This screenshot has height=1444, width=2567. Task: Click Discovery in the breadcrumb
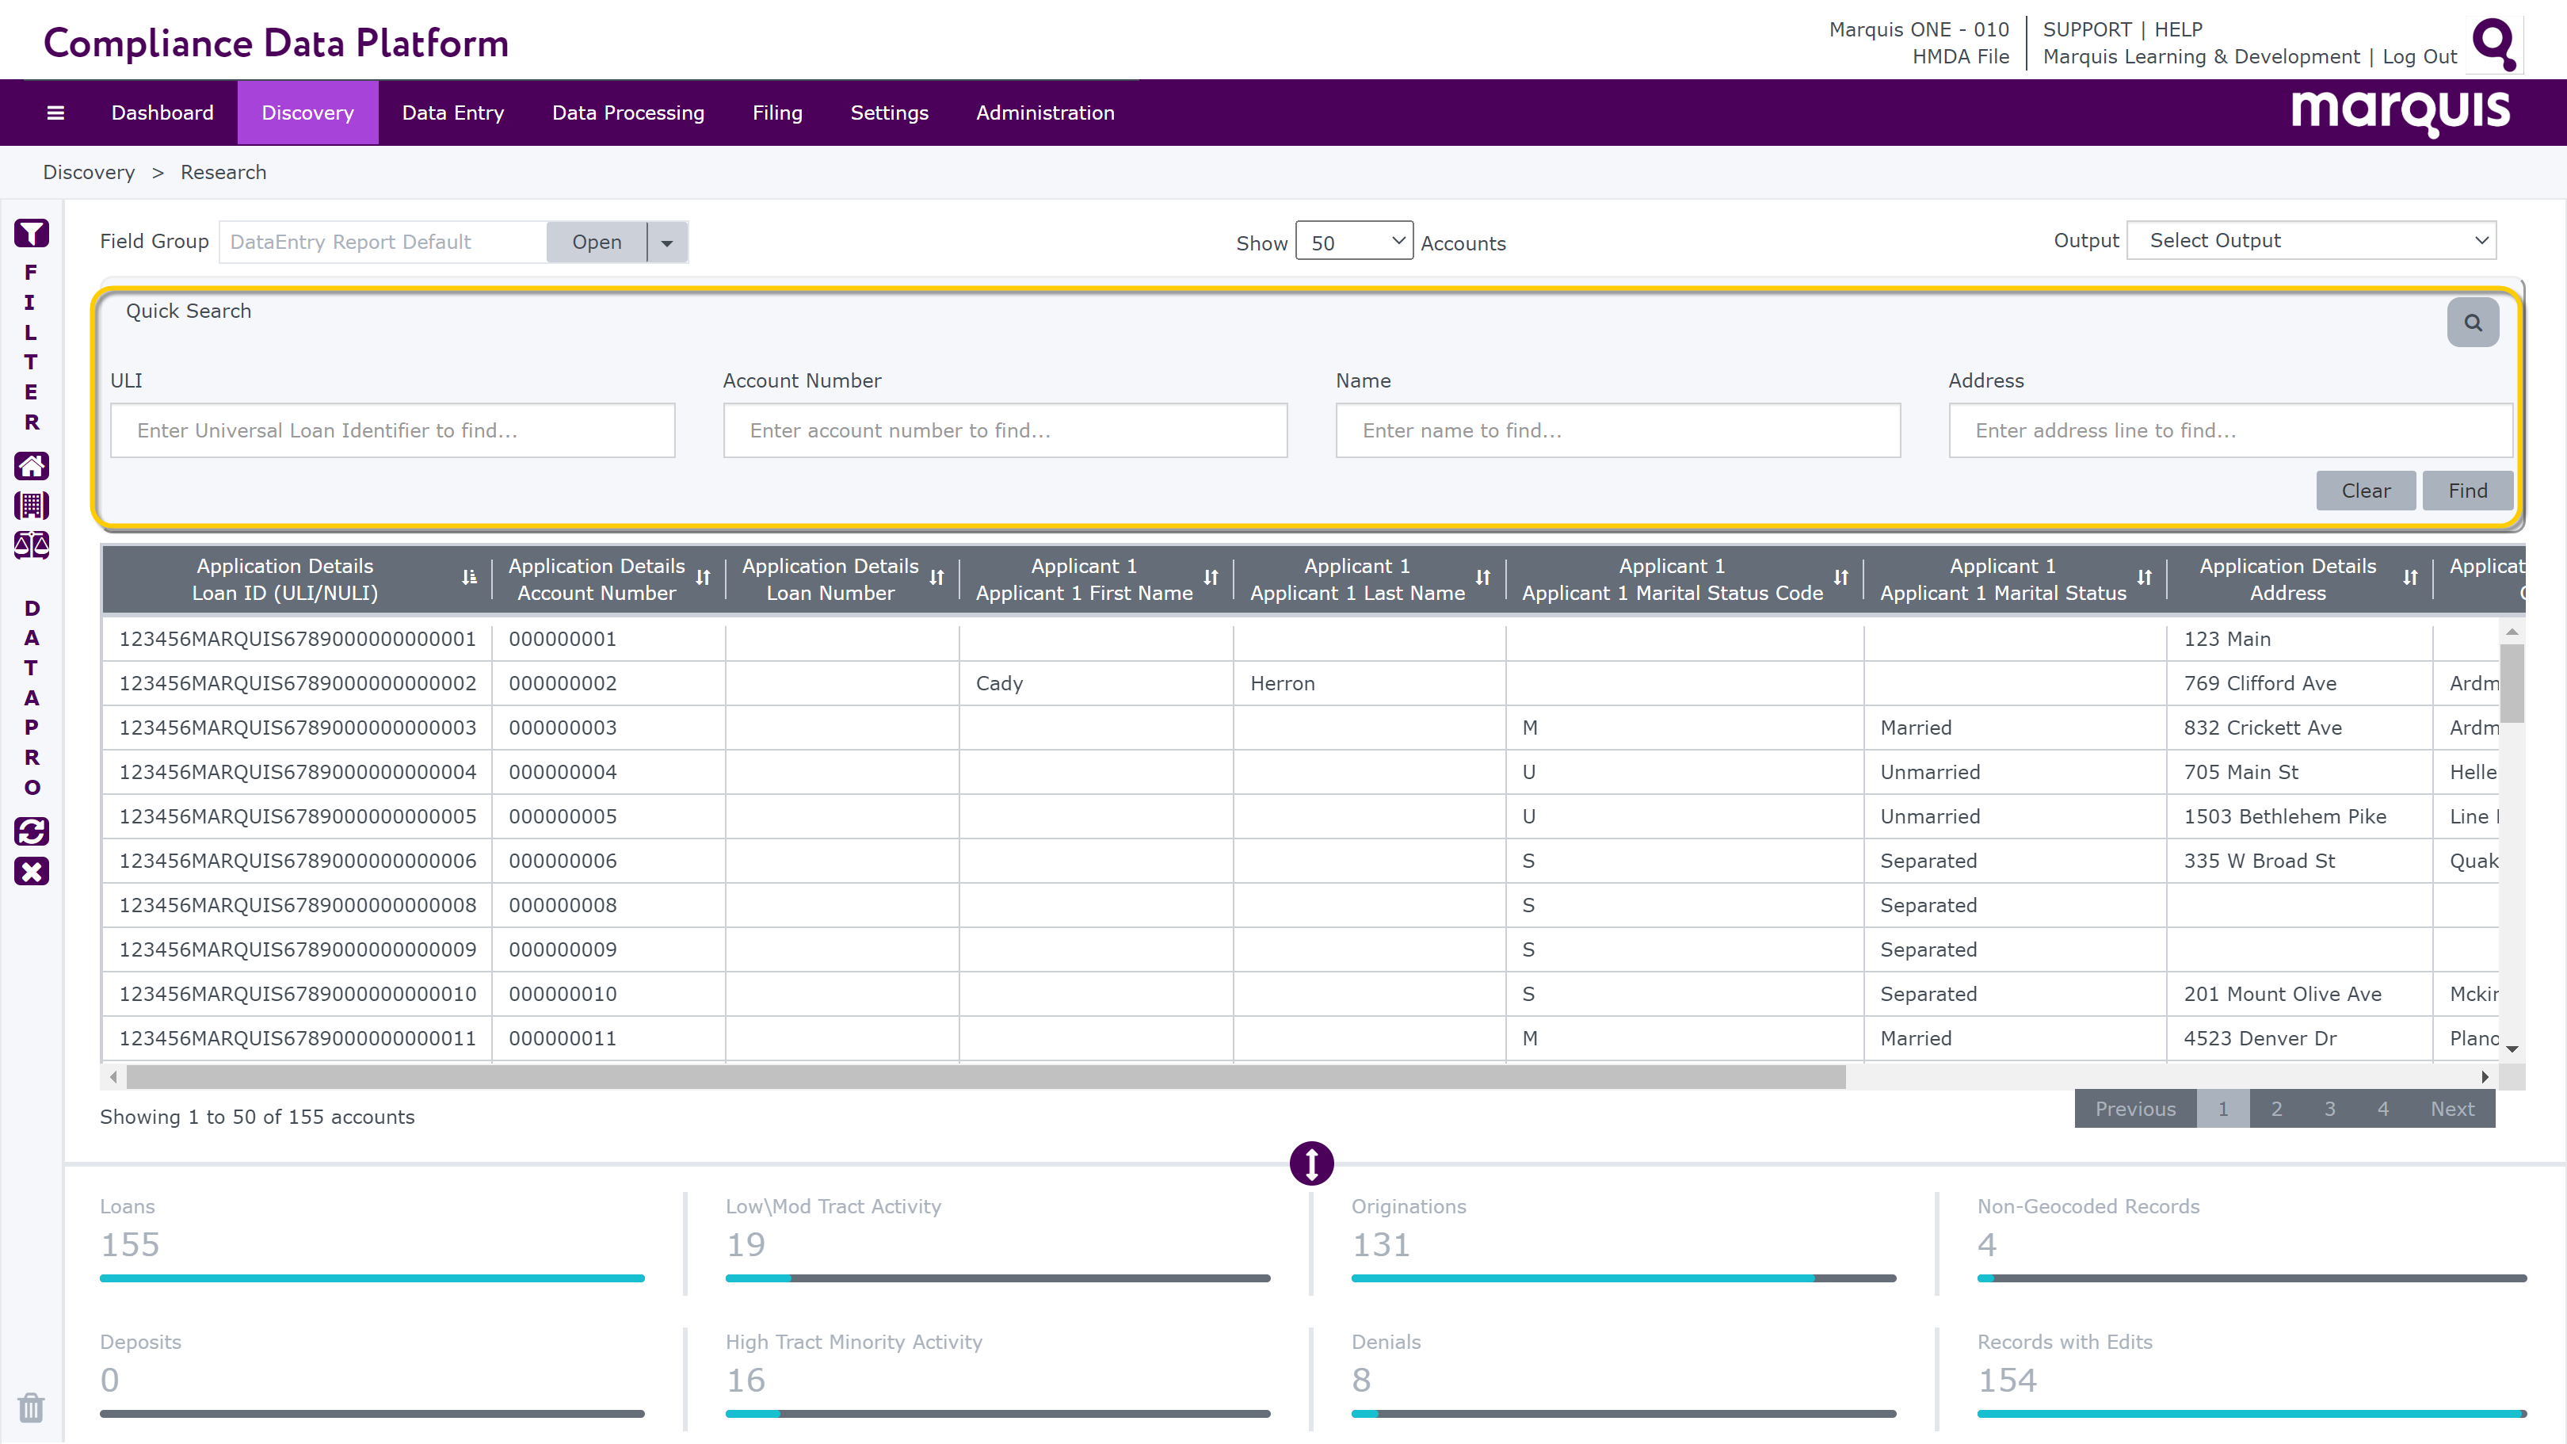point(89,173)
